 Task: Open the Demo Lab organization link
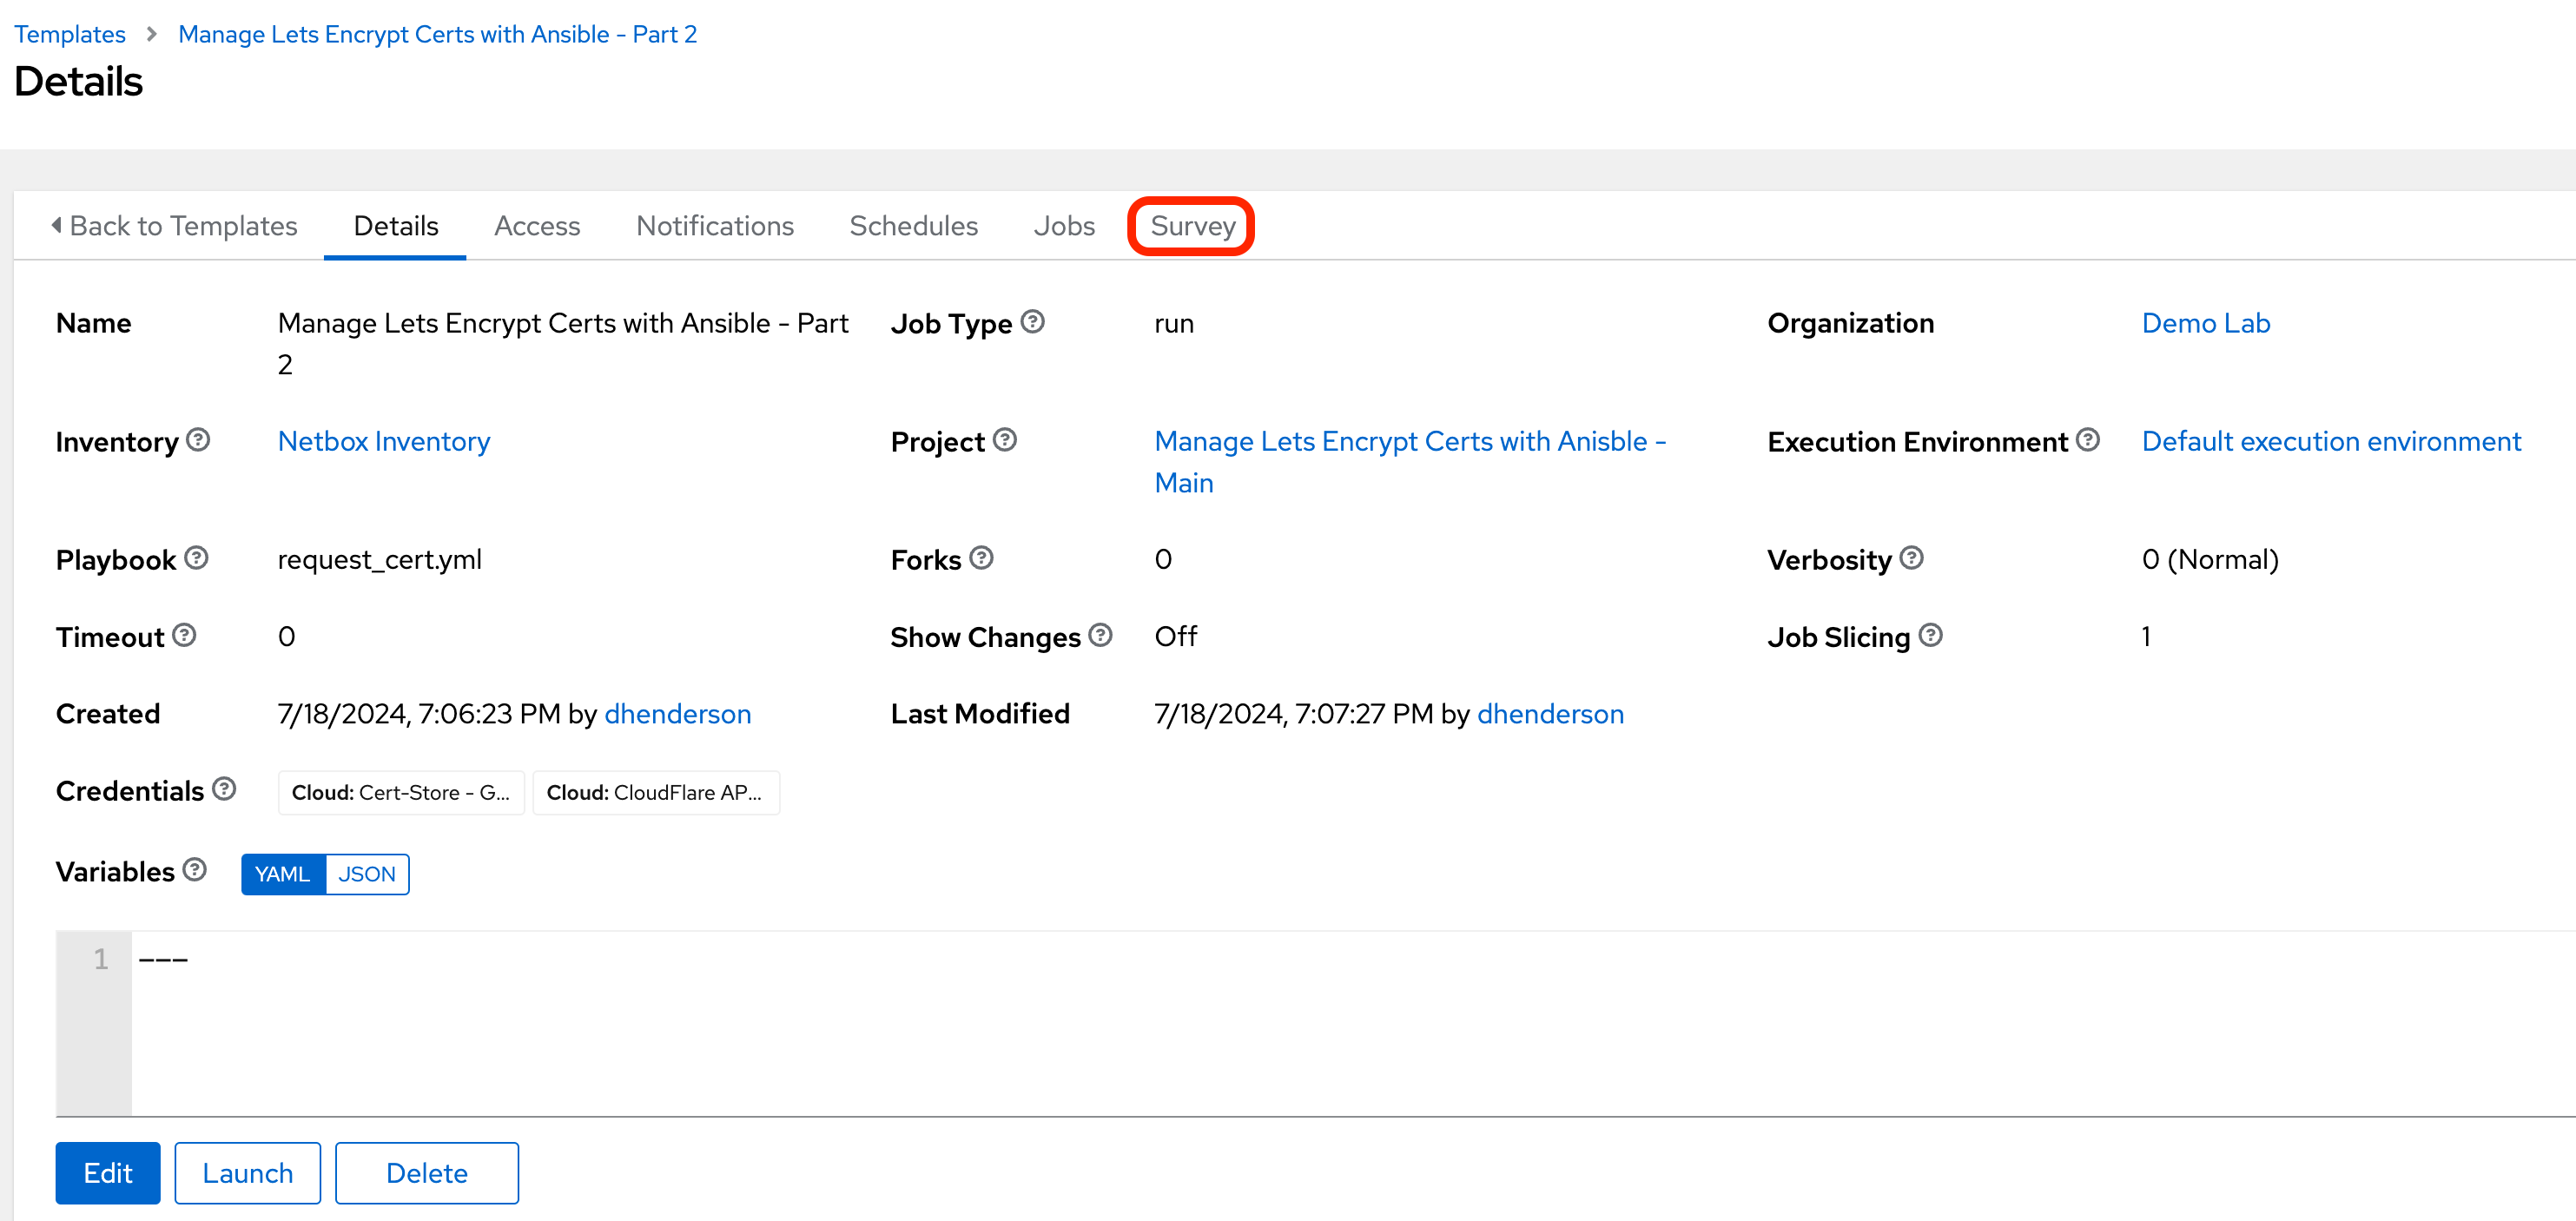click(2205, 323)
